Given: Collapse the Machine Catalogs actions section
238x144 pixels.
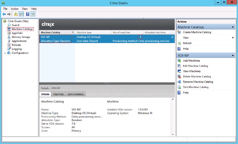Looking at the screenshot, I should click(233, 27).
